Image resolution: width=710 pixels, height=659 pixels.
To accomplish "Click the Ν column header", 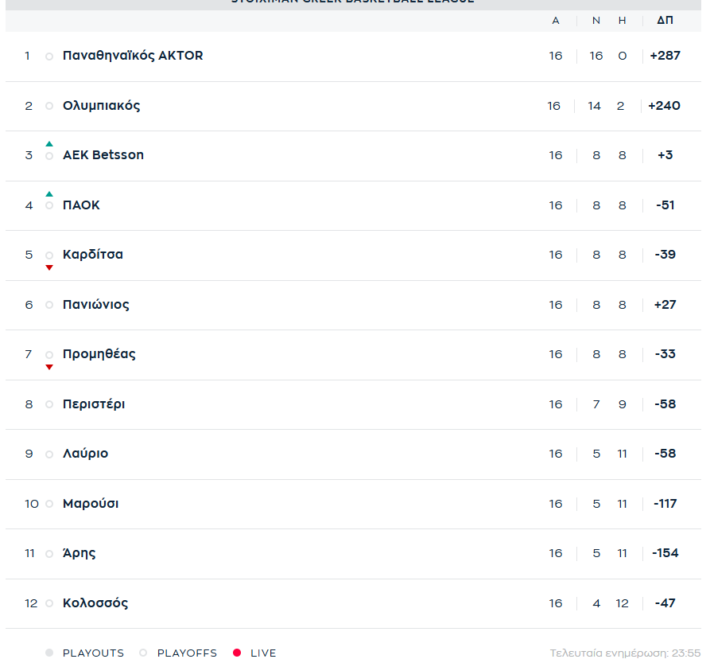I will (596, 20).
